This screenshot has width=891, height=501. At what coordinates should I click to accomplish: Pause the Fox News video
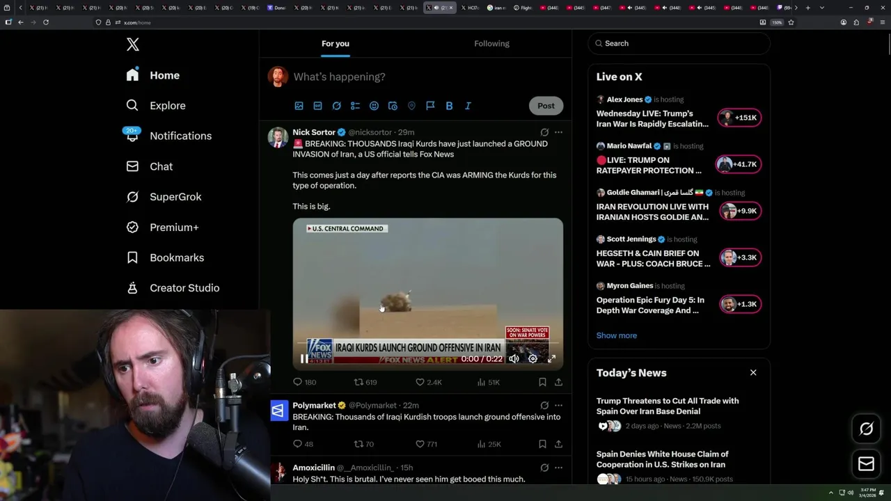pos(304,359)
